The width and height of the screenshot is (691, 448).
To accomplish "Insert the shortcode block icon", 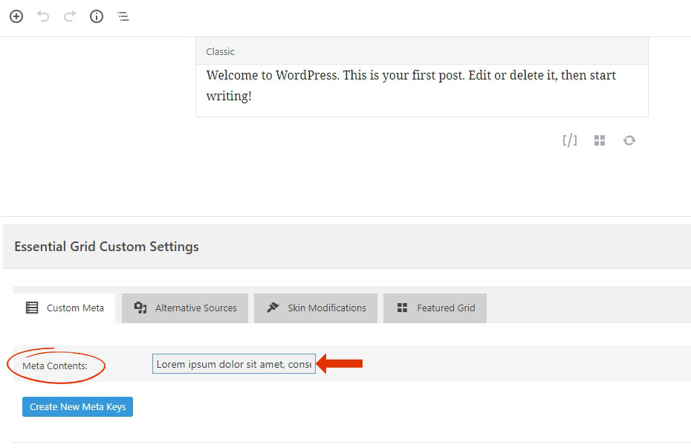I will (570, 140).
